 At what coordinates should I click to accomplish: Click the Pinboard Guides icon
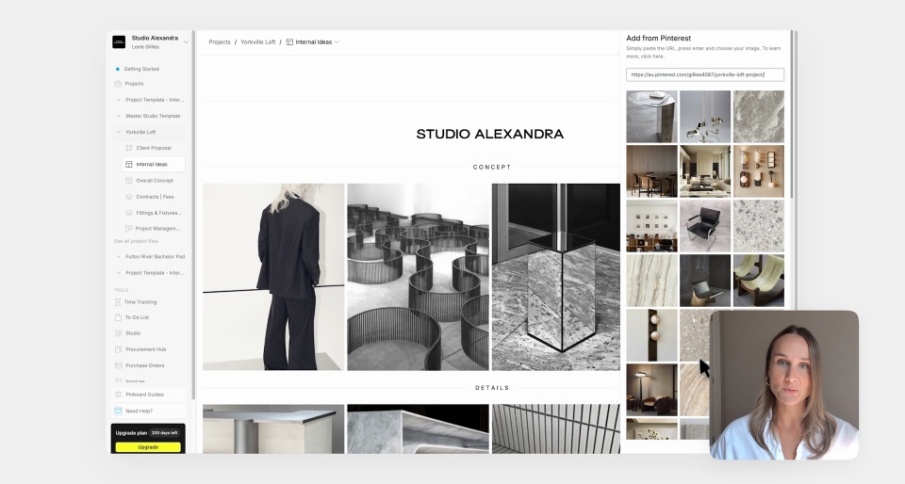pyautogui.click(x=118, y=395)
